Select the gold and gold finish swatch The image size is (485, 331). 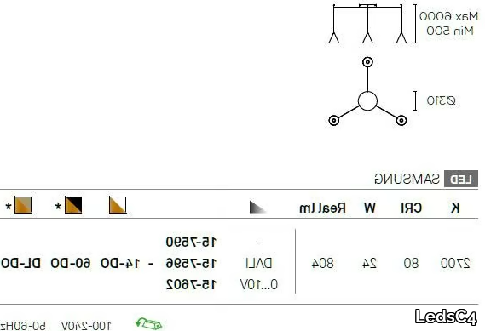pyautogui.click(x=23, y=205)
